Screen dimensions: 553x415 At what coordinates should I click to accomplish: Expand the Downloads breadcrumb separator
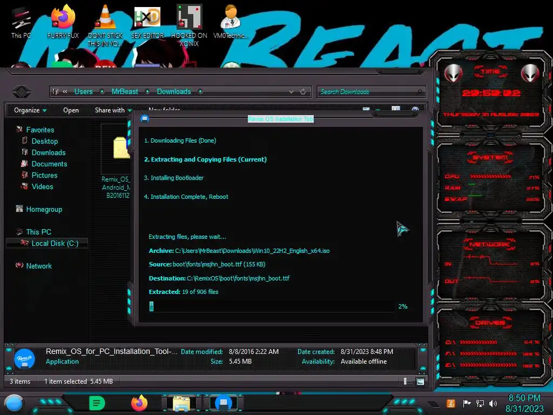click(200, 92)
